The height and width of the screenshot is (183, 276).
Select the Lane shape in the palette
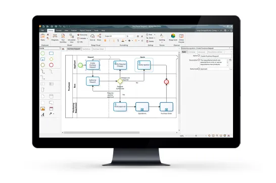click(x=51, y=84)
